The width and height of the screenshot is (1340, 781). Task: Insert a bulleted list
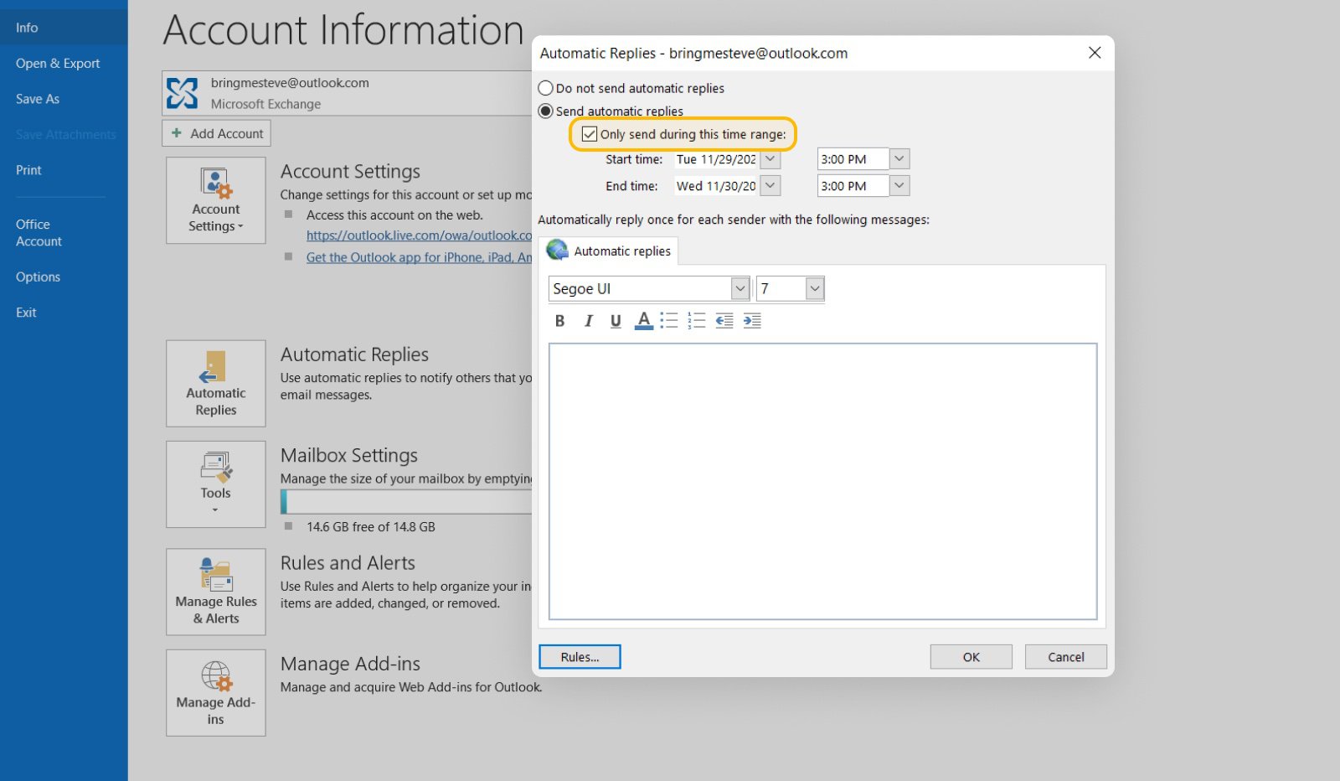[668, 320]
